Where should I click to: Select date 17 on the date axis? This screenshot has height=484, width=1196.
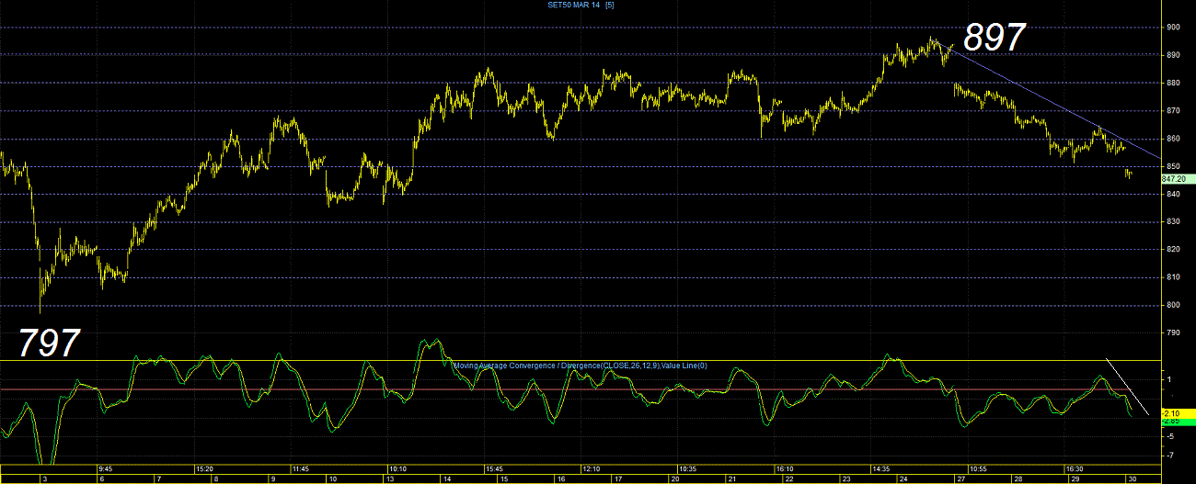[x=617, y=478]
